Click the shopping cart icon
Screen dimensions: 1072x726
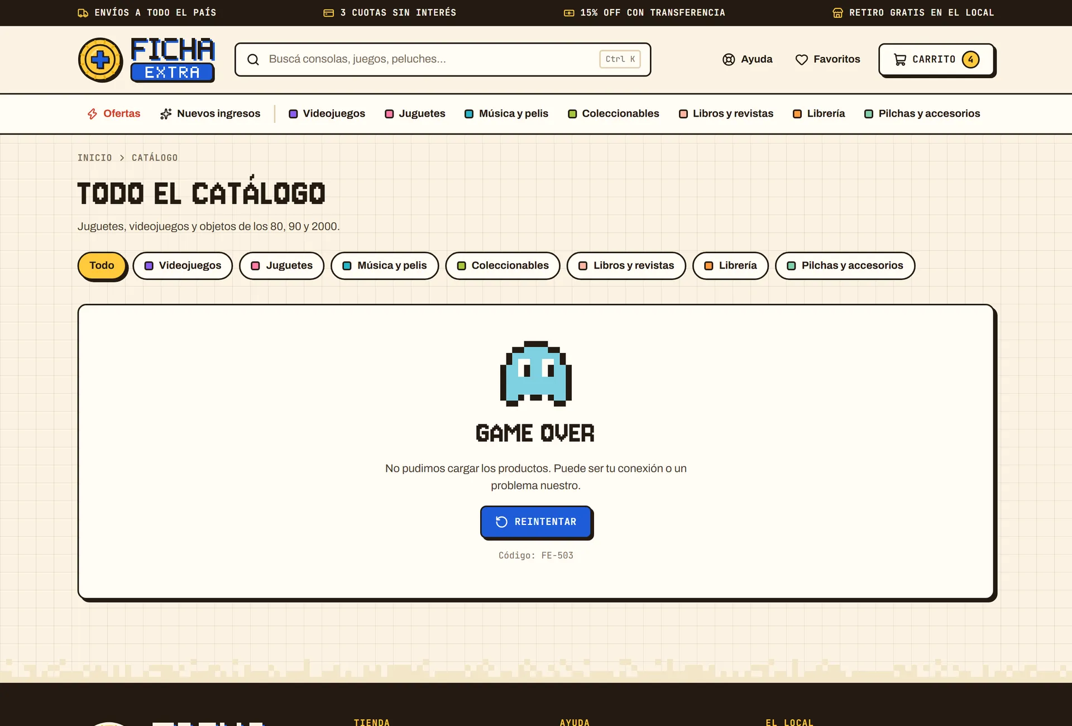point(900,60)
